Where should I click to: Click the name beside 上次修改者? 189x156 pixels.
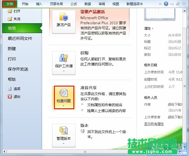pyautogui.click(x=175, y=117)
